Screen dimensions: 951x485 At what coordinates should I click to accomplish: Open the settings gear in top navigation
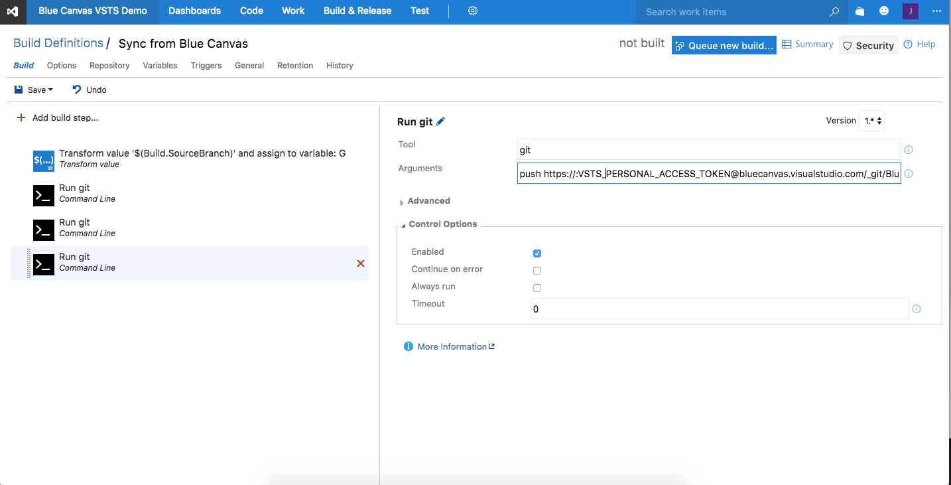[x=473, y=11]
